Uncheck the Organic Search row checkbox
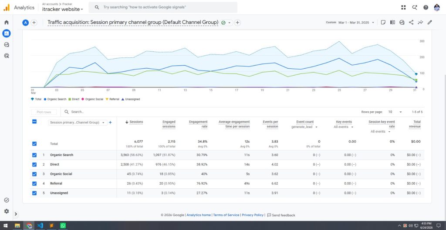The image size is (446, 230). [34, 155]
